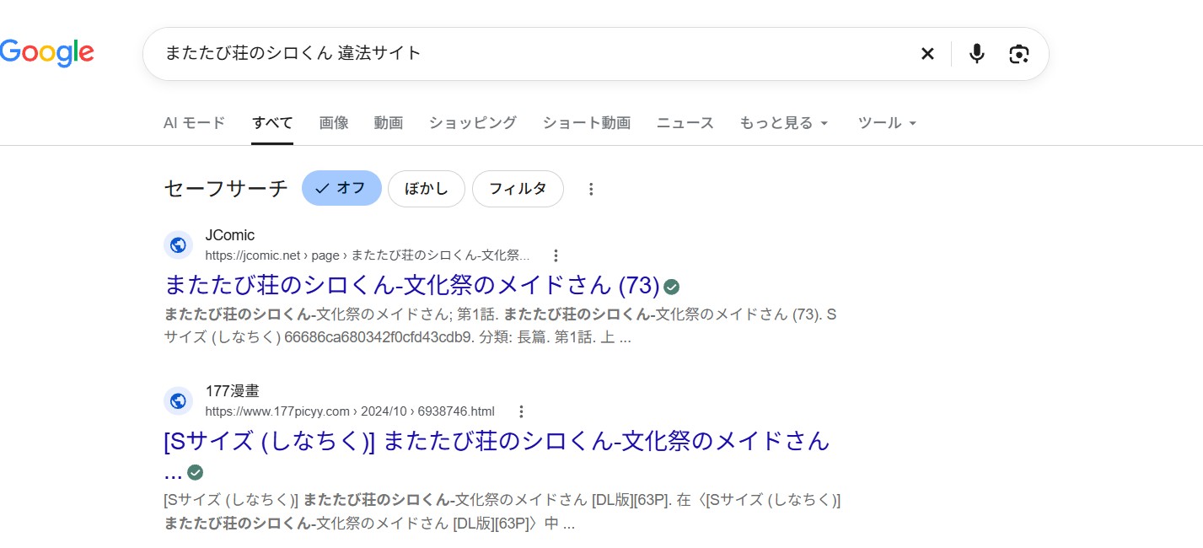Switch to AI モード tab
This screenshot has width=1203, height=548.
click(x=194, y=122)
